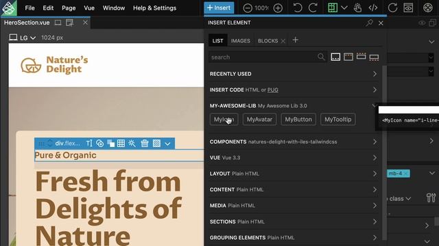Zoom in with the plus icon
The height and width of the screenshot is (246, 439).
278,8
